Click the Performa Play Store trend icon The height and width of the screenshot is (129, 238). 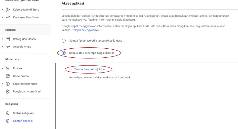point(8,17)
